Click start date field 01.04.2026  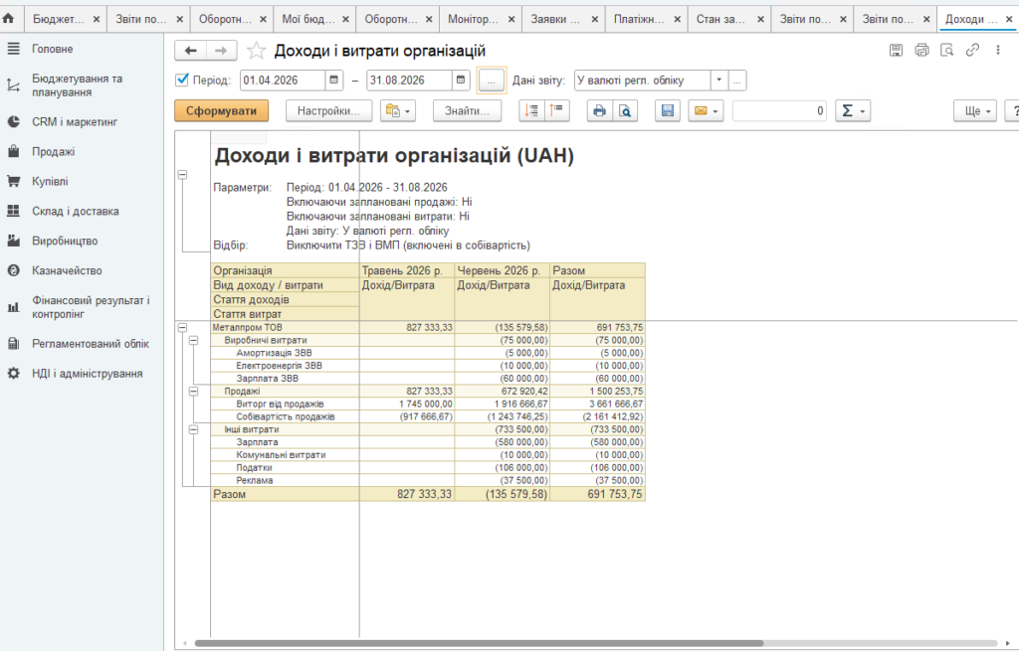click(283, 80)
